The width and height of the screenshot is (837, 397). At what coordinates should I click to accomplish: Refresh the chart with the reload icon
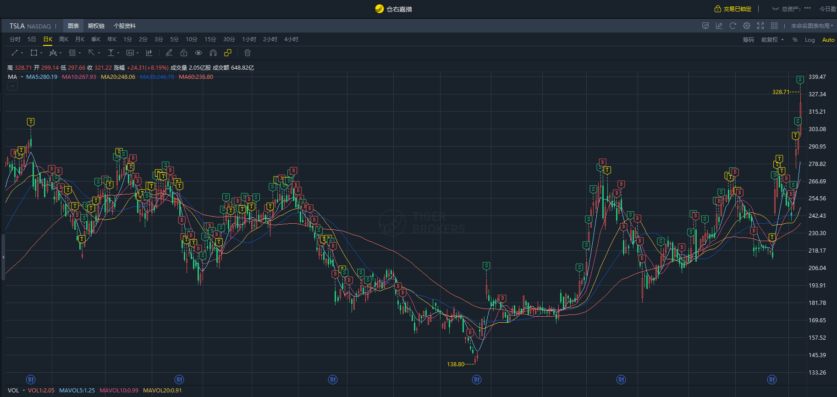pyautogui.click(x=733, y=26)
